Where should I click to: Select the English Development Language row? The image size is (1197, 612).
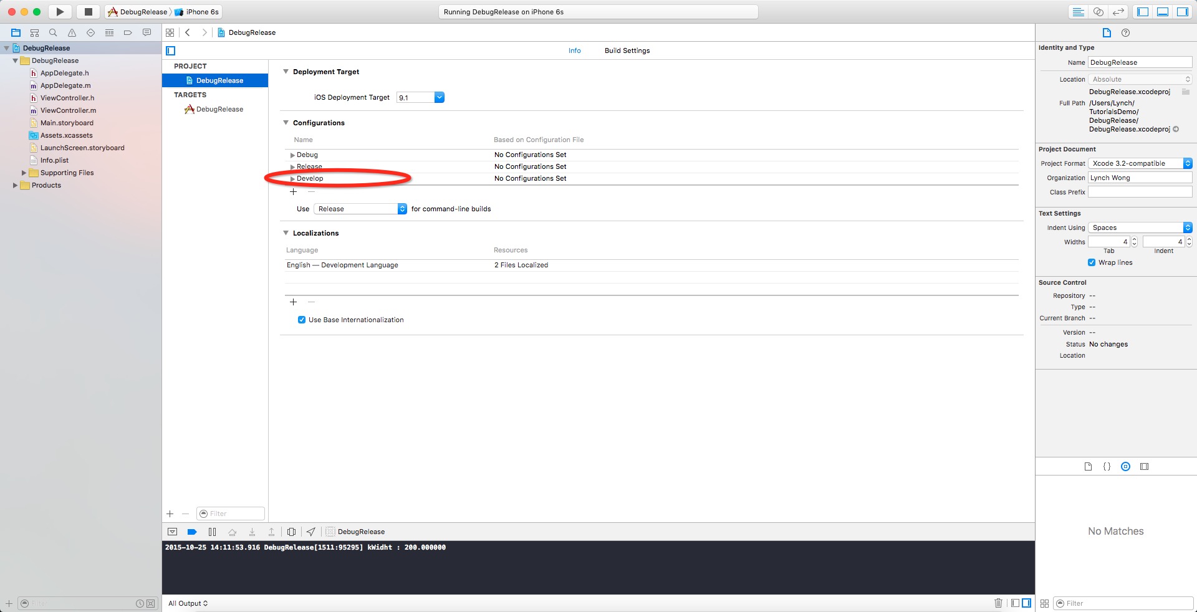(651, 265)
